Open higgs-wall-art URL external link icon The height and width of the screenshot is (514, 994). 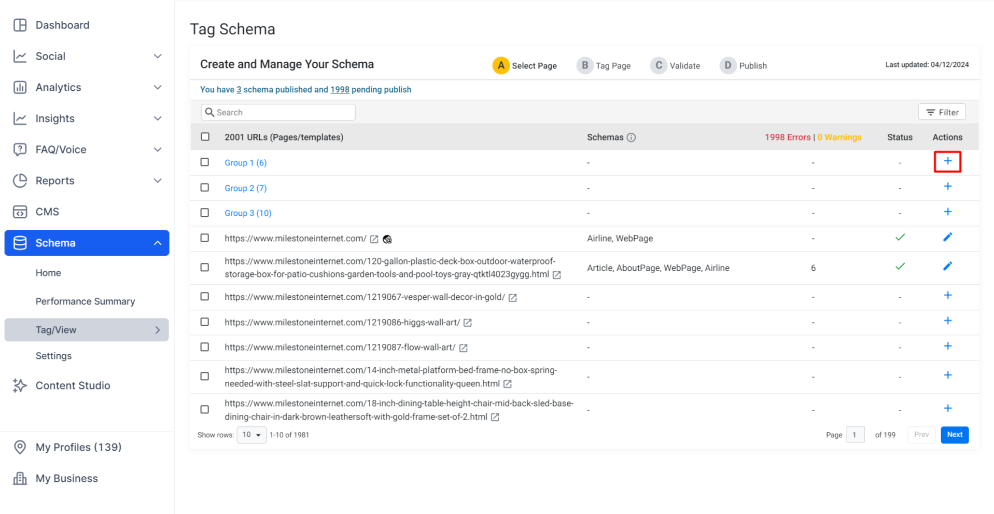click(x=467, y=323)
